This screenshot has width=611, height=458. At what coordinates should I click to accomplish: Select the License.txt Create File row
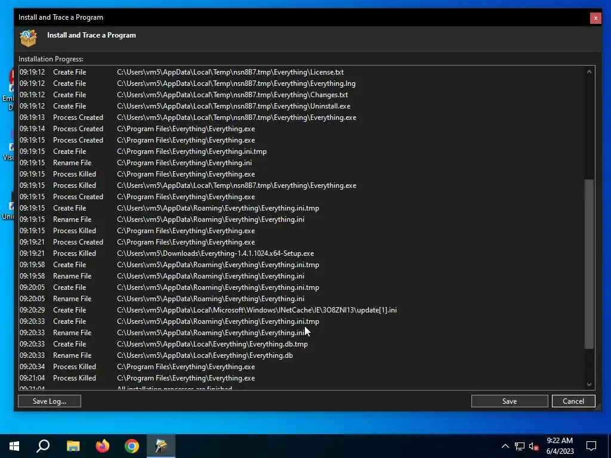[301, 72]
